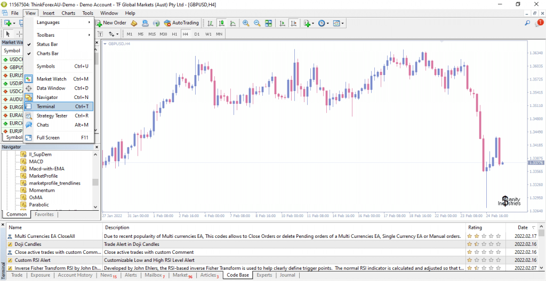Toggle Market Watch in View menu
The image size is (546, 281).
51,79
